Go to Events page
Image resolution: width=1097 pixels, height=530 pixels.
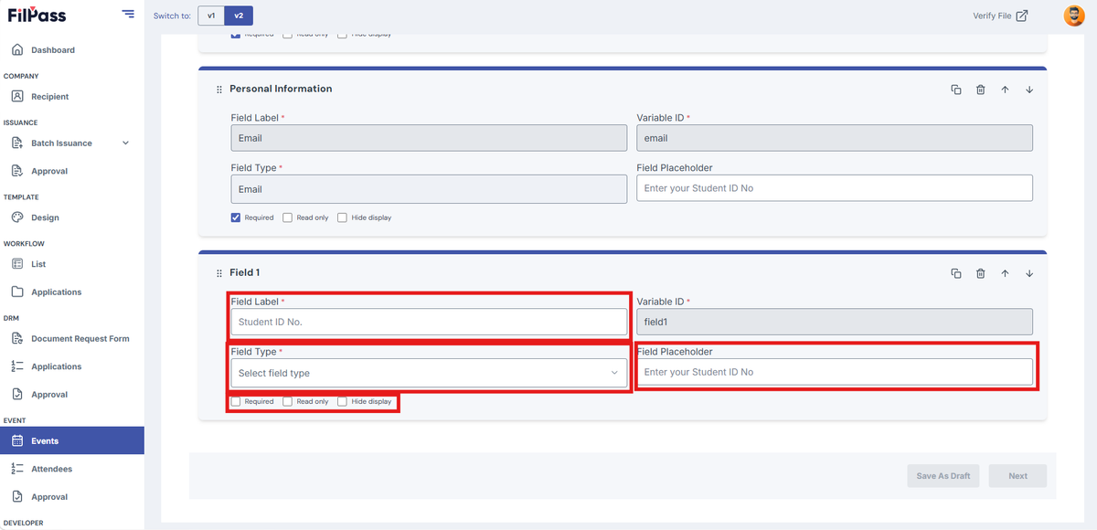(x=71, y=440)
